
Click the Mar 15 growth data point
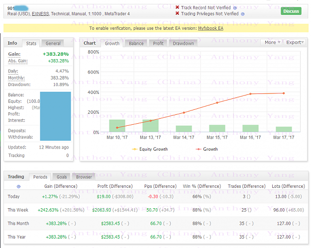click(217, 102)
